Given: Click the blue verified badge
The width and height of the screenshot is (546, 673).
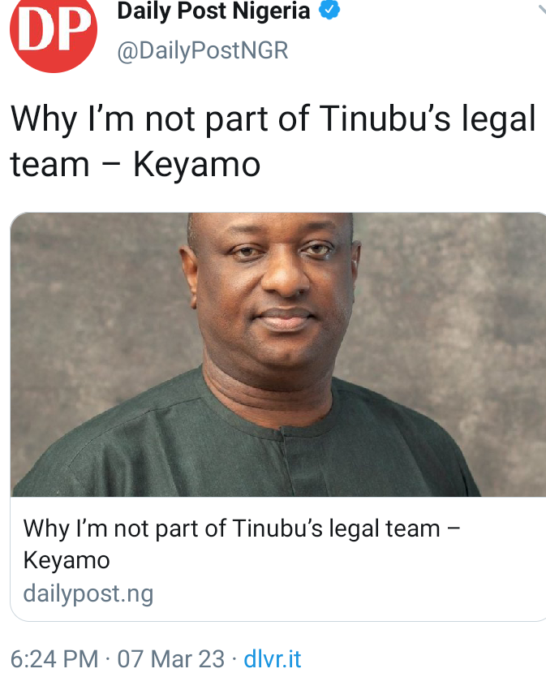Looking at the screenshot, I should 329,10.
